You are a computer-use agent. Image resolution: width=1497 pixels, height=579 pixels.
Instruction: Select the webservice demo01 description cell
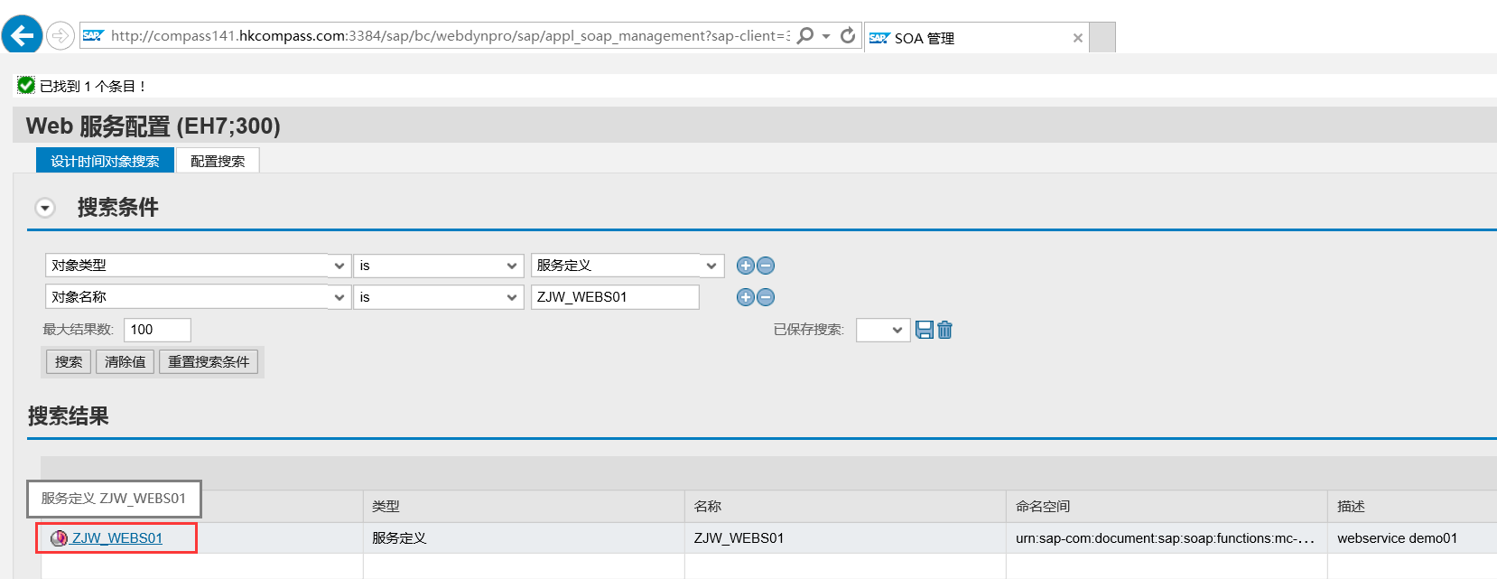1412,538
